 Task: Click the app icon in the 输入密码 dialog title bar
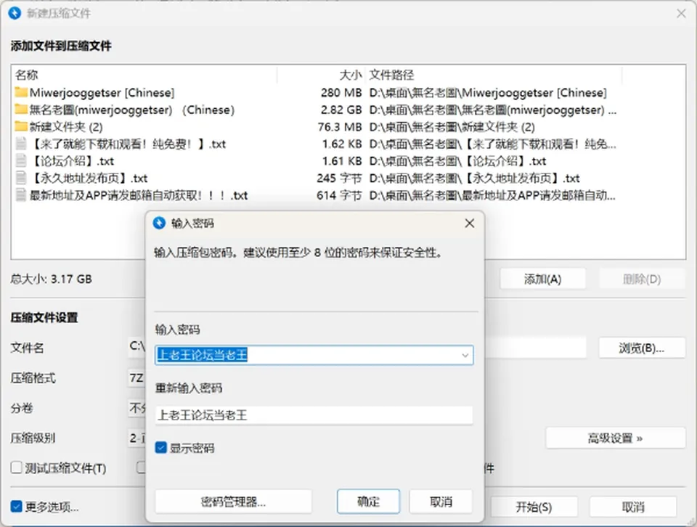pos(159,223)
